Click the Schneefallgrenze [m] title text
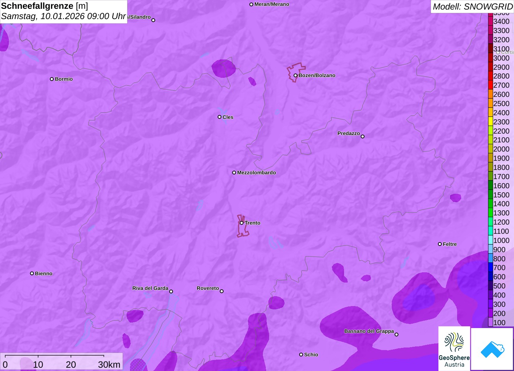The height and width of the screenshot is (371, 514). click(x=44, y=6)
